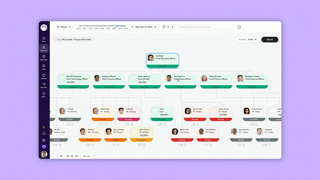
Task: Open the Primary scenario dropdown
Action: (x=63, y=27)
